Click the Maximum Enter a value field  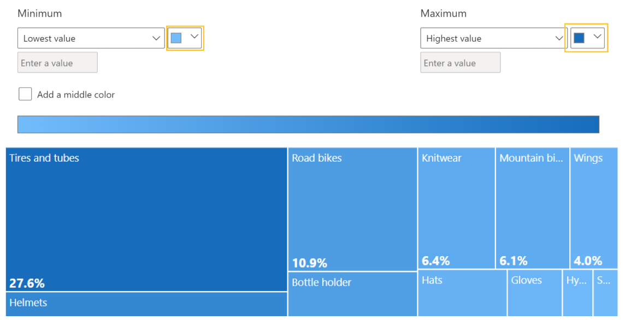point(460,63)
